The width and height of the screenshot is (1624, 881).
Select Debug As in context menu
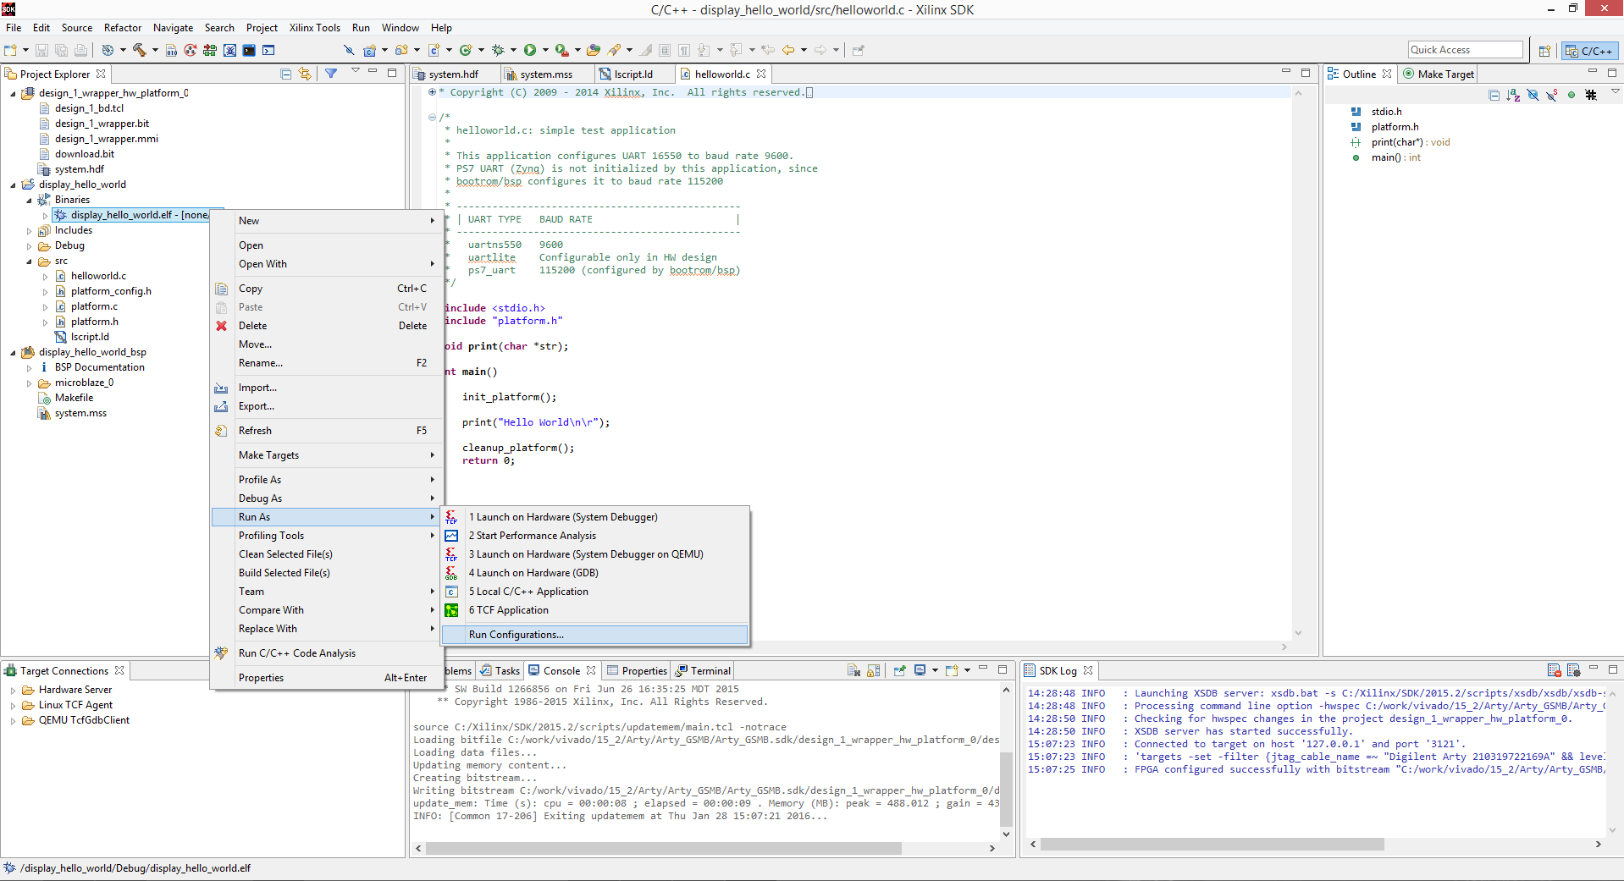pos(326,498)
